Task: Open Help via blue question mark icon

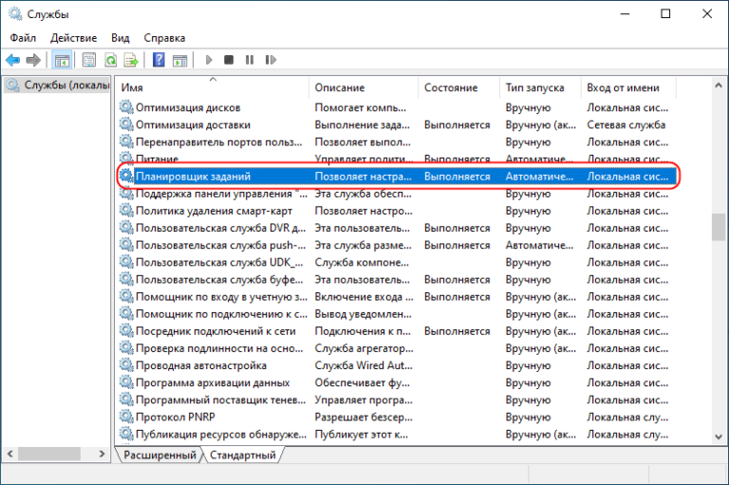Action: pos(159,60)
